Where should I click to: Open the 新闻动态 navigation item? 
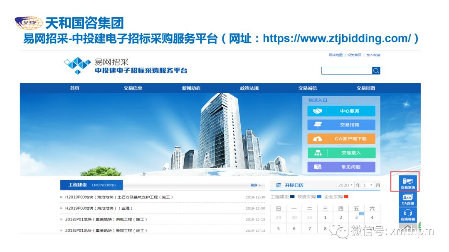[191, 88]
